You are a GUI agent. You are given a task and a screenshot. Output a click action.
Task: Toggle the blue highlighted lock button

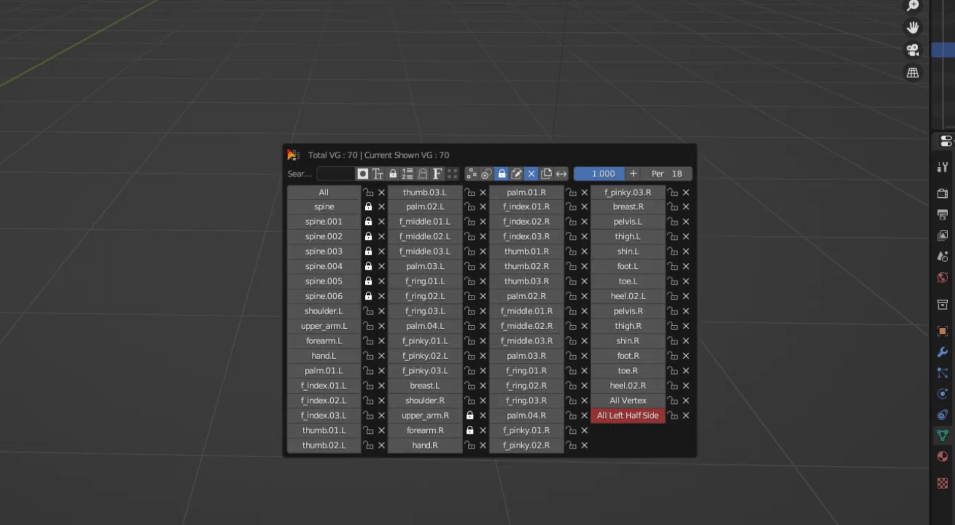click(501, 174)
